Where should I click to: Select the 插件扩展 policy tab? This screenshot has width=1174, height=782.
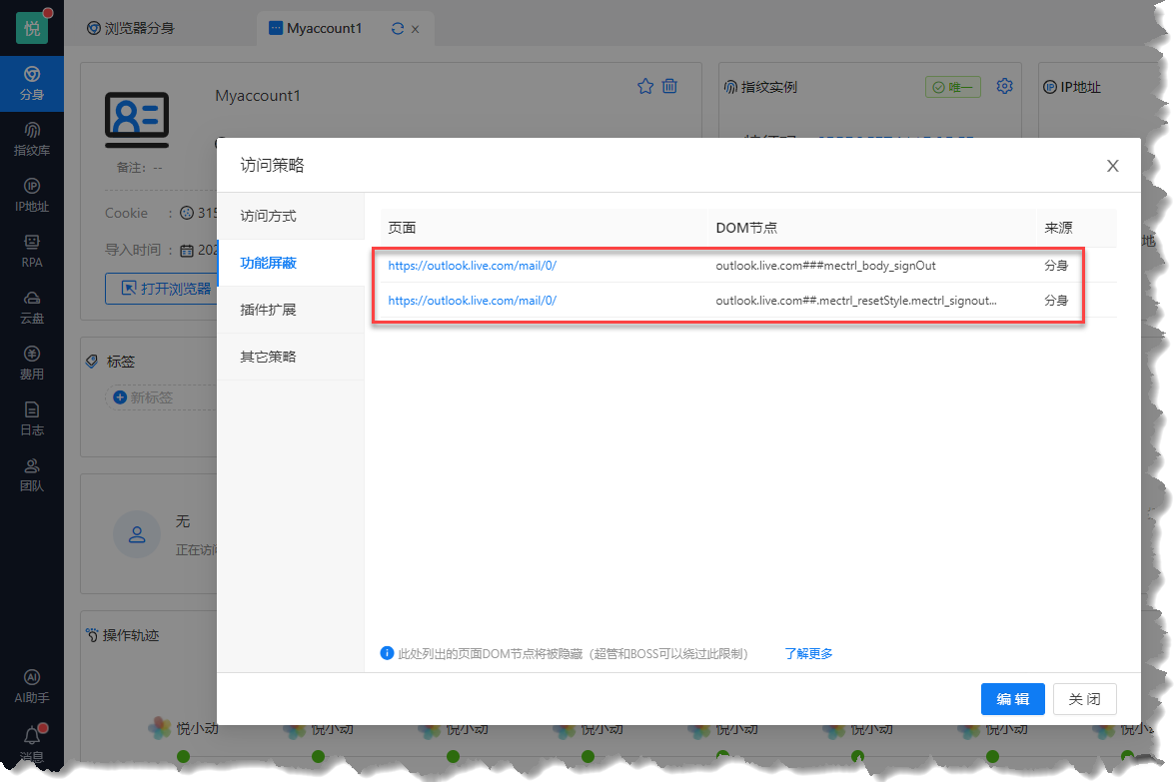[x=291, y=310]
